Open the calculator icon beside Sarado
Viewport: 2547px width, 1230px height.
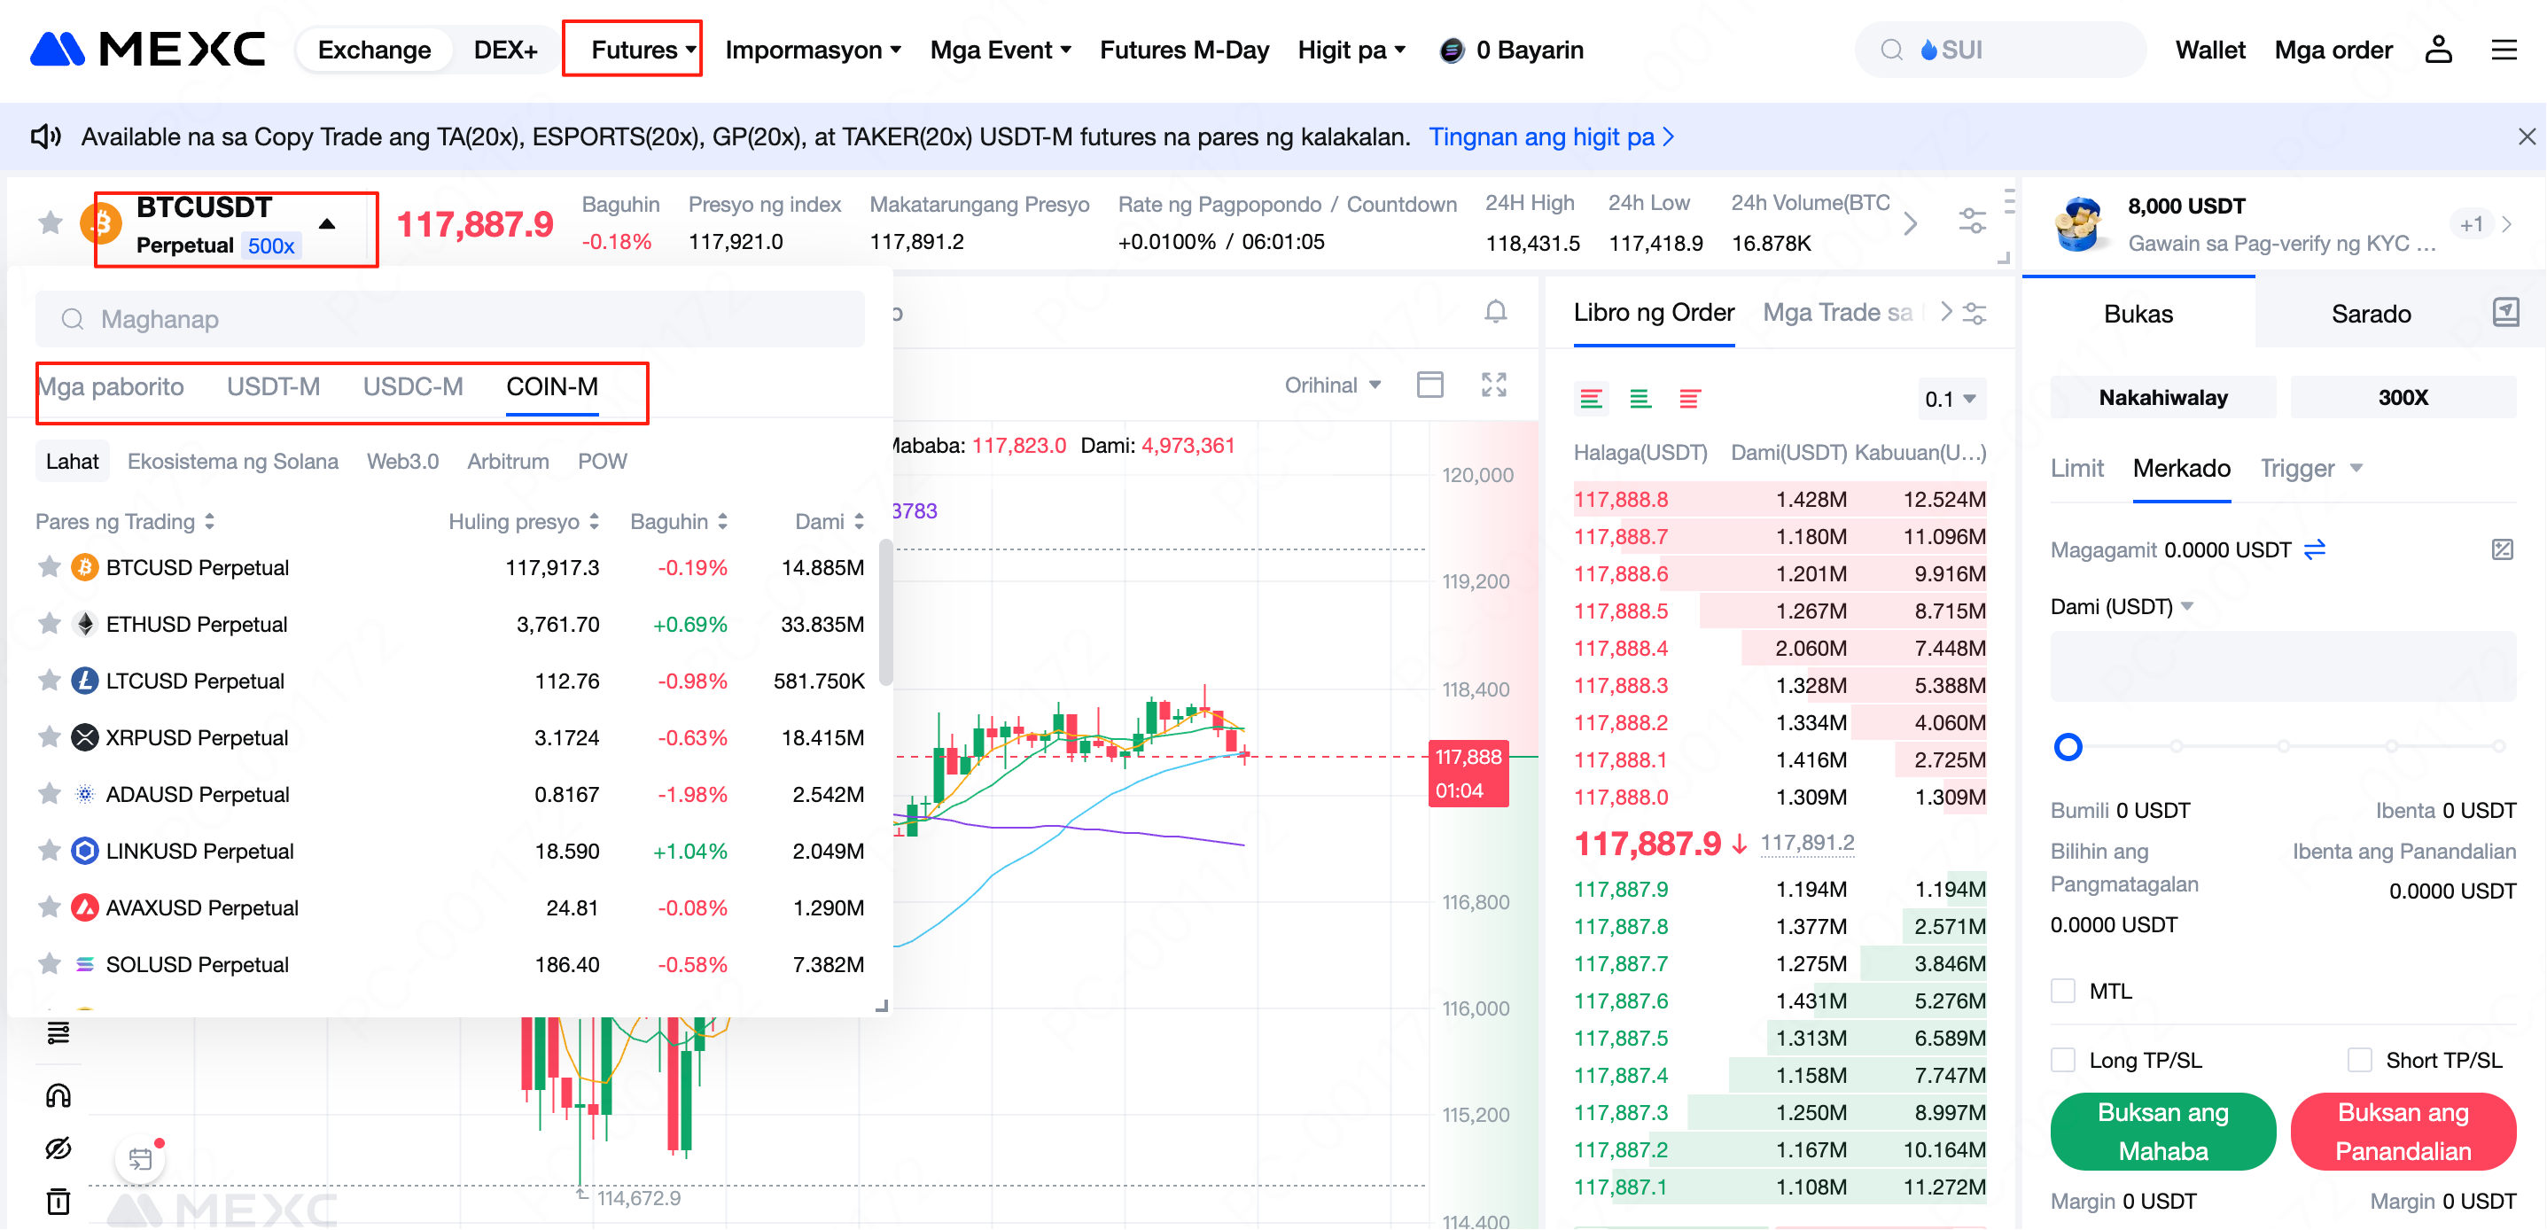pyautogui.click(x=2504, y=313)
